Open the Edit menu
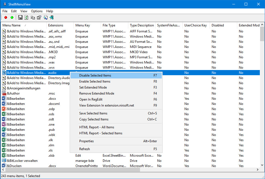This screenshot has height=179, width=265. [x=14, y=11]
